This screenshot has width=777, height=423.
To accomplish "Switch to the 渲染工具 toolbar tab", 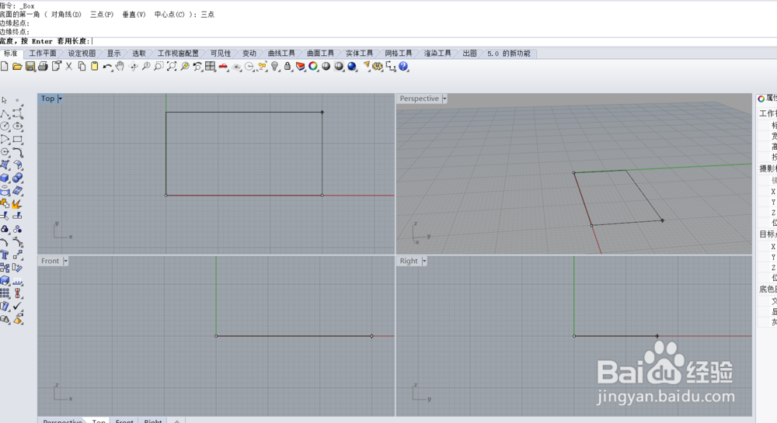I will [x=437, y=54].
